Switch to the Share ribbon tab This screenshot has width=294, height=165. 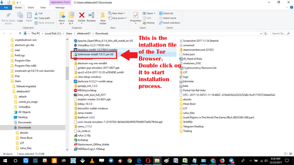[x=31, y=7]
